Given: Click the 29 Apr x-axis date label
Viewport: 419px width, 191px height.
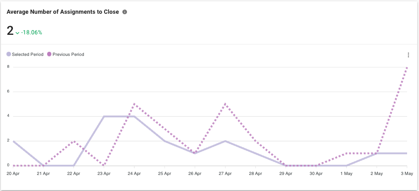Looking at the screenshot, I should pyautogui.click(x=286, y=174).
